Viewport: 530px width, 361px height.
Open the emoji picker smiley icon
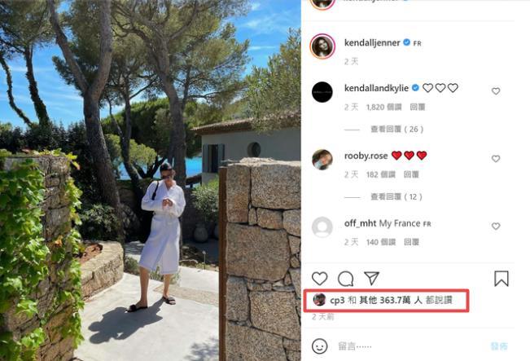319,346
